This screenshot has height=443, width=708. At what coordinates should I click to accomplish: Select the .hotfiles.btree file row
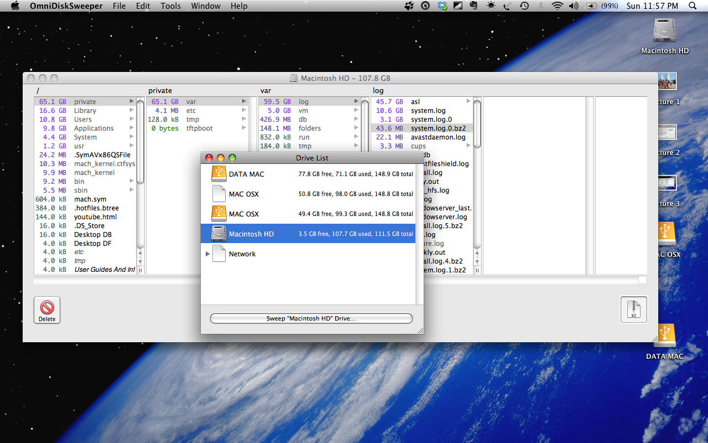[x=85, y=208]
